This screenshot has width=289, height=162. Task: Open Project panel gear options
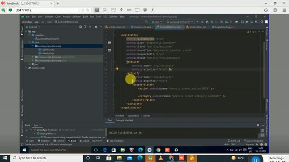(x=96, y=27)
